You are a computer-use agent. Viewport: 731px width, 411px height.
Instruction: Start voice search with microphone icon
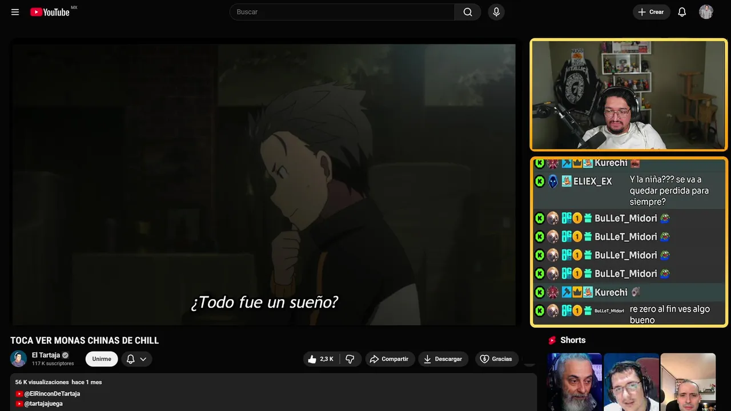496,12
